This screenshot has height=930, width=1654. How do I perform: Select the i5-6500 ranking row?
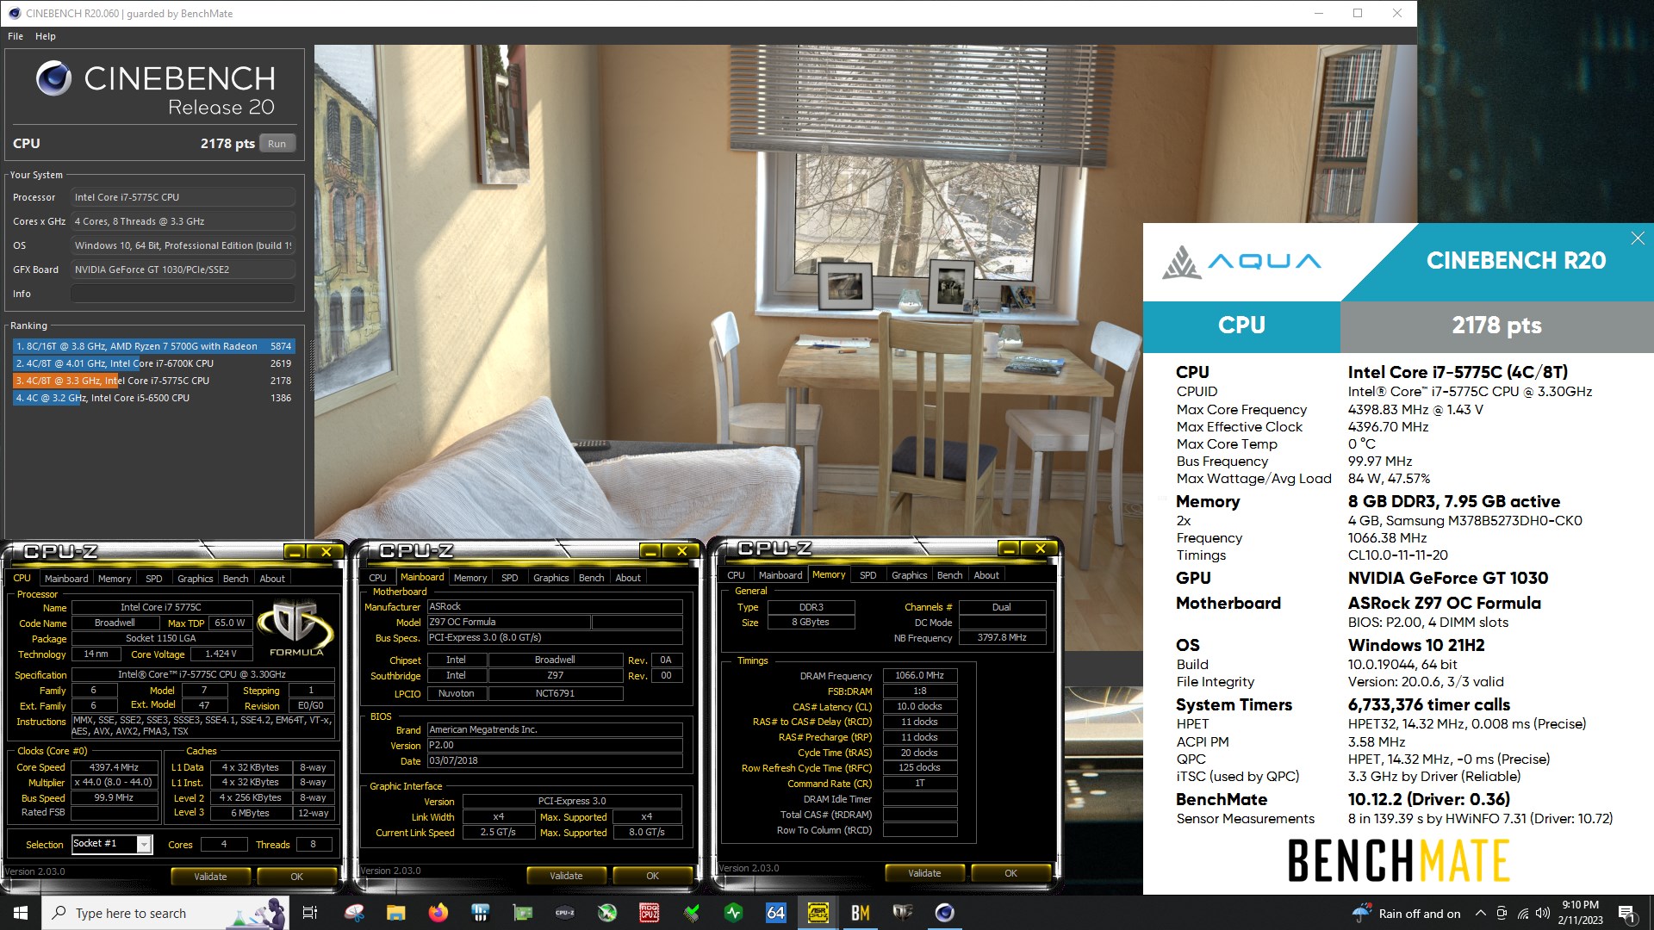(x=154, y=398)
